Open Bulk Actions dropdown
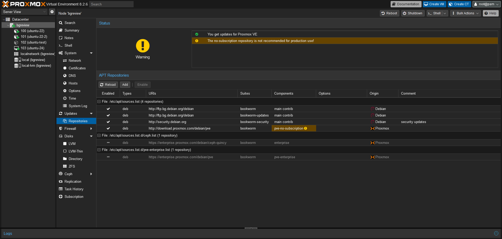 pyautogui.click(x=465, y=13)
